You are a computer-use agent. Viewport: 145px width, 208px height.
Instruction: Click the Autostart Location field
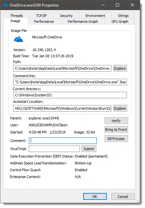(x=62, y=108)
